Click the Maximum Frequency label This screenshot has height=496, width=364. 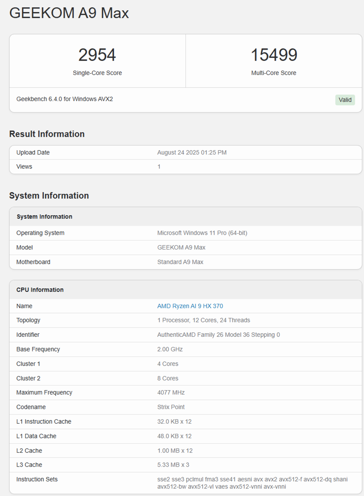coord(44,392)
